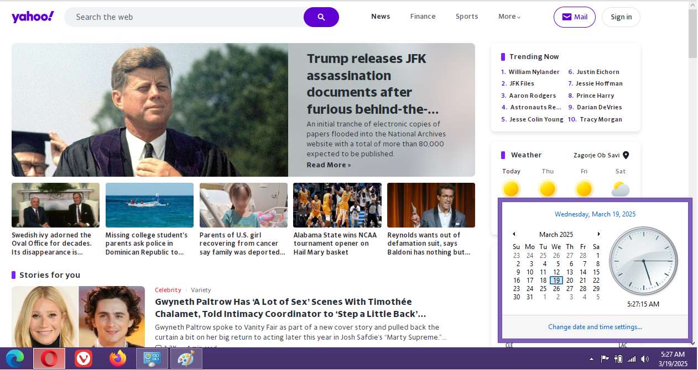Click the Zagorje Ob Savi weather location
The width and height of the screenshot is (698, 370).
tap(596, 155)
